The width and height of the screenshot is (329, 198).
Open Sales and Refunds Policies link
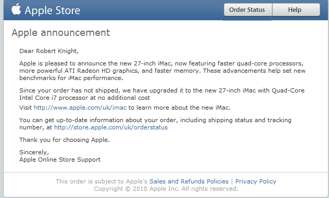coord(189,181)
